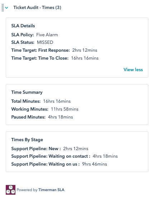
Task: Click the Support Pipeline: New row
Action: coord(50,149)
